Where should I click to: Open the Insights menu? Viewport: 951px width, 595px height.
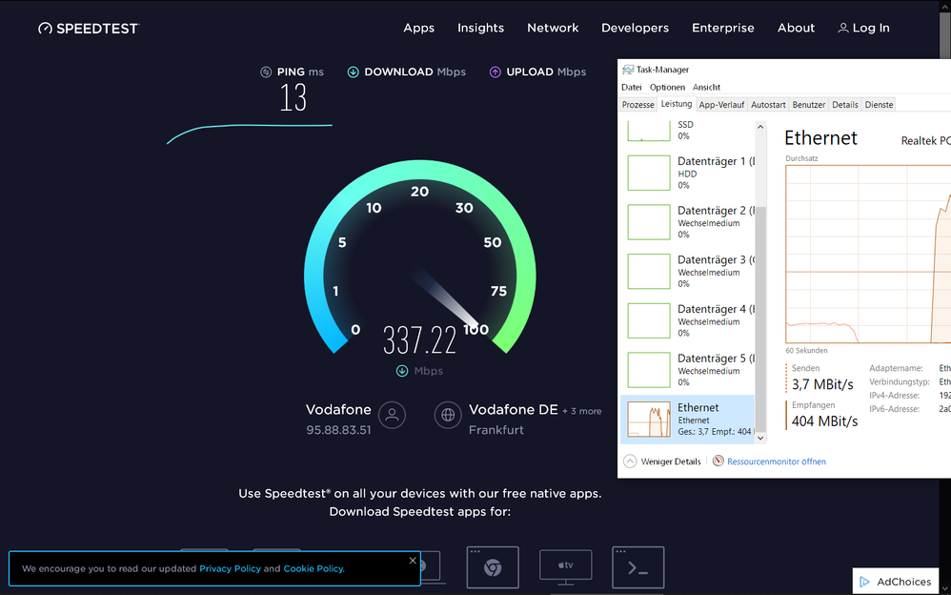coord(480,28)
